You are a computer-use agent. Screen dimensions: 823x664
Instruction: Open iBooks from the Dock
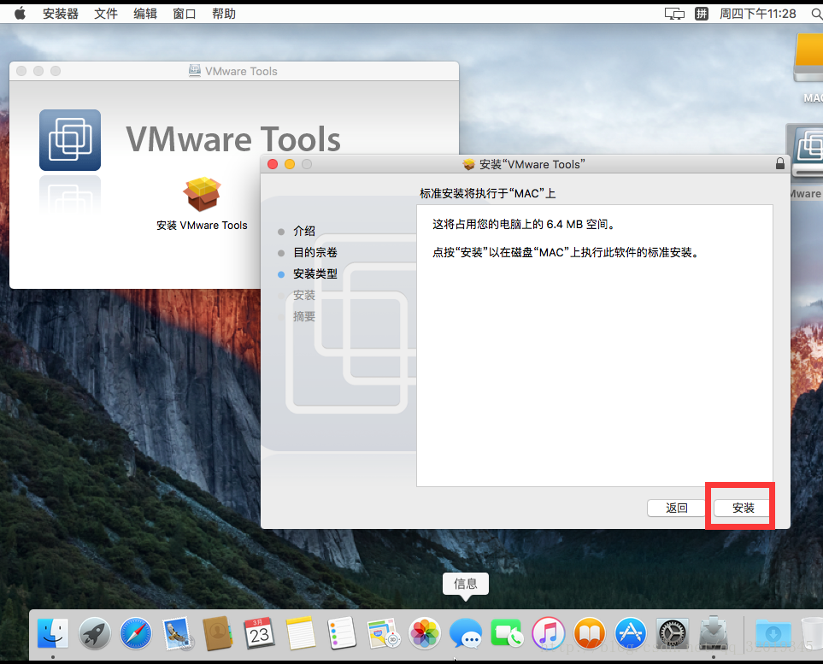pos(590,633)
